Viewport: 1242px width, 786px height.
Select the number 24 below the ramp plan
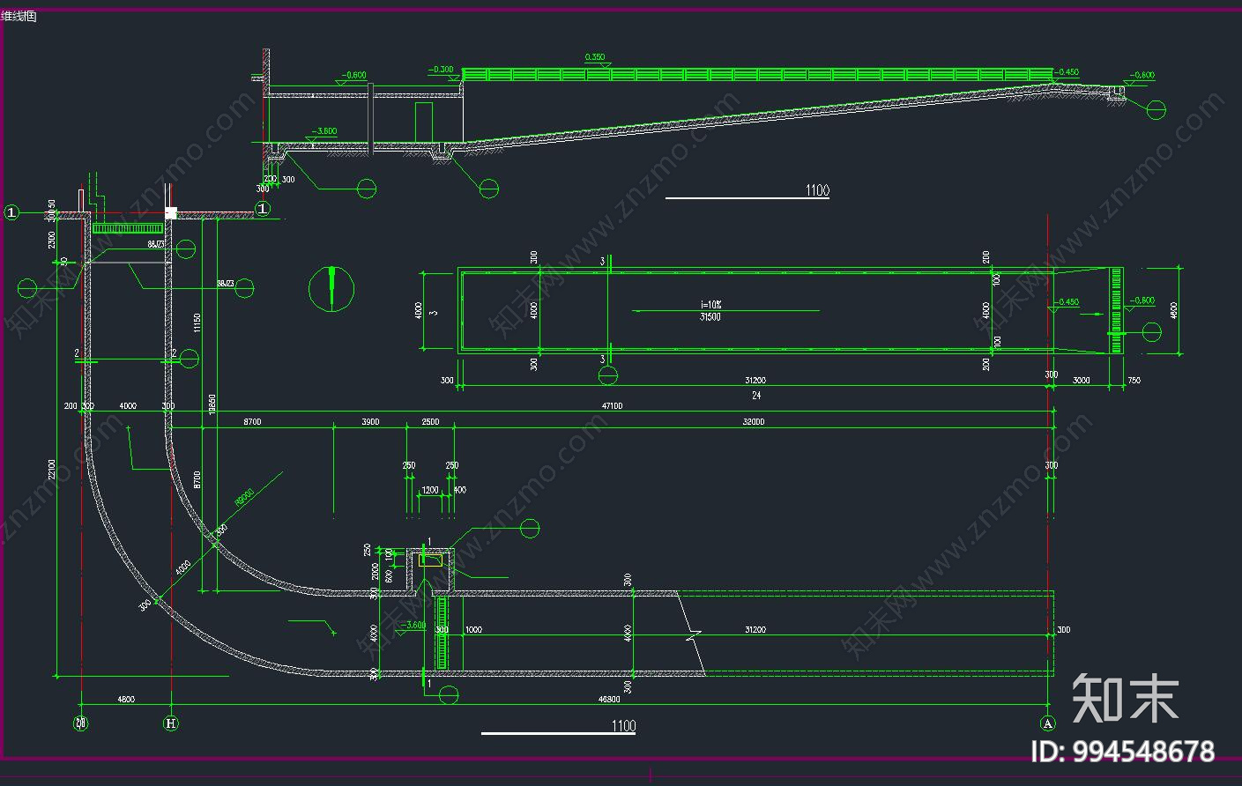(755, 396)
